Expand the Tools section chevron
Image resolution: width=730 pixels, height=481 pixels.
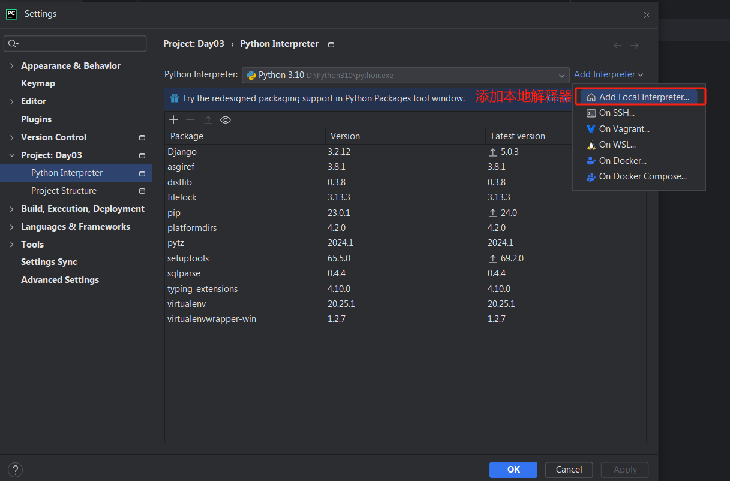point(12,245)
